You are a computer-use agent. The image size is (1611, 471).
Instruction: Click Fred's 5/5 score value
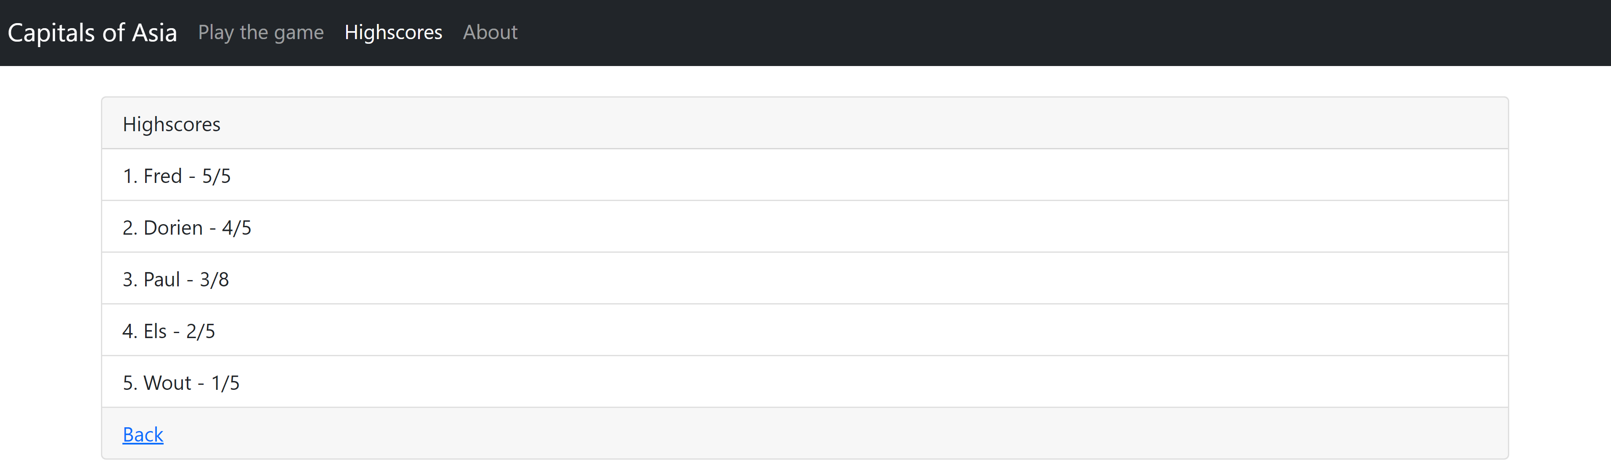(x=216, y=176)
